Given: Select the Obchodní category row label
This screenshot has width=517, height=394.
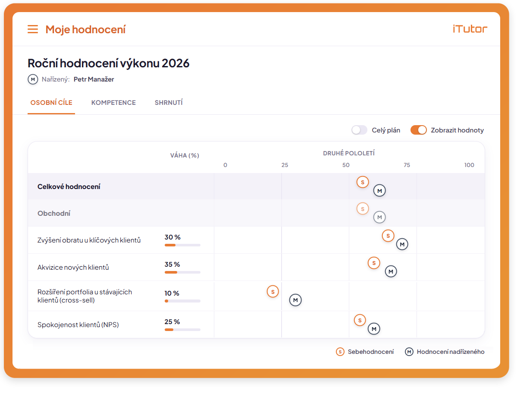Looking at the screenshot, I should click(x=54, y=214).
